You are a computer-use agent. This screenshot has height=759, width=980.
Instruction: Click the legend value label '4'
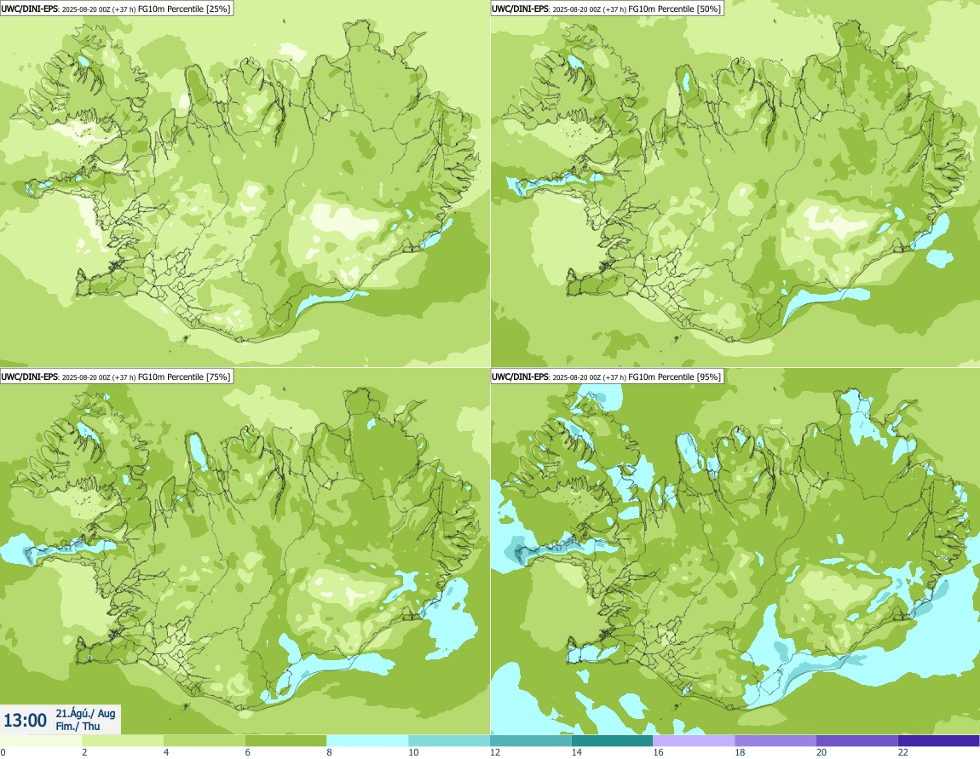[x=165, y=752]
